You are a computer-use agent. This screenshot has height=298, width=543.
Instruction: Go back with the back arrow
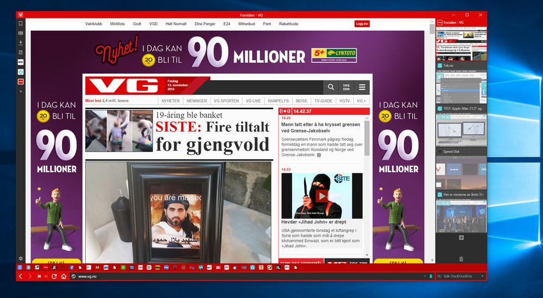(21, 276)
